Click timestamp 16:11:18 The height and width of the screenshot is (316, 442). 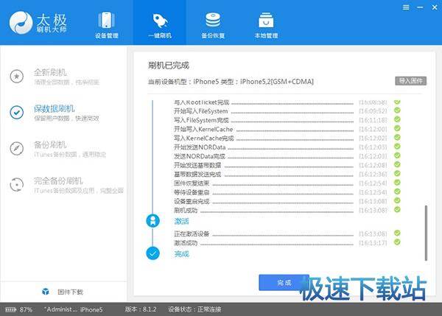(373, 120)
